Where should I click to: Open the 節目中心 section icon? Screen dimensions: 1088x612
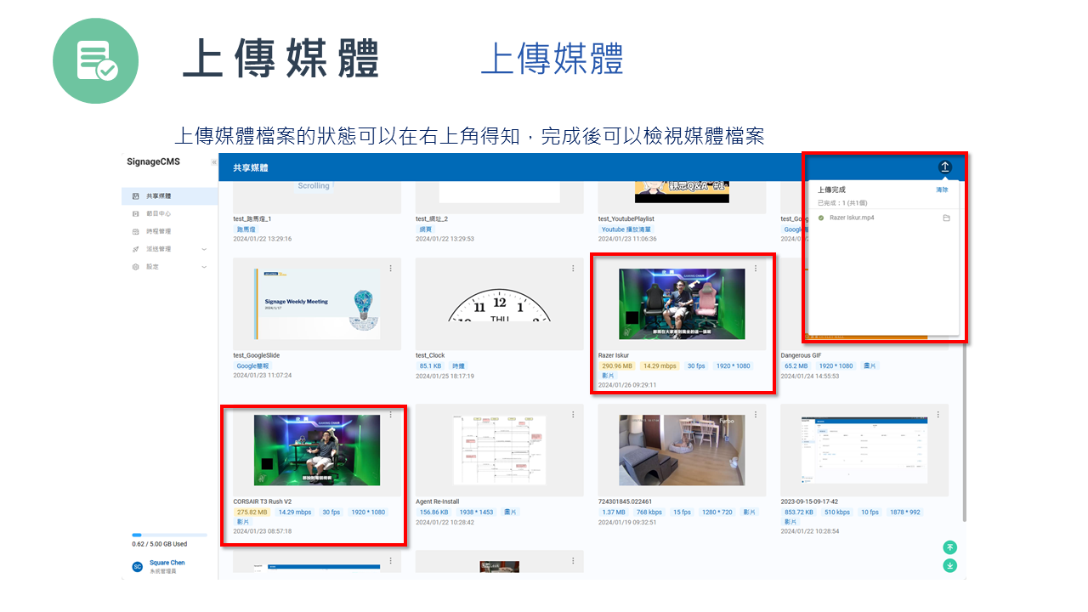(134, 214)
